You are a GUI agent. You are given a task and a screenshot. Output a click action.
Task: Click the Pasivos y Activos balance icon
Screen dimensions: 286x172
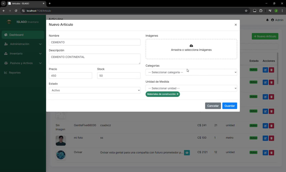tap(6, 63)
